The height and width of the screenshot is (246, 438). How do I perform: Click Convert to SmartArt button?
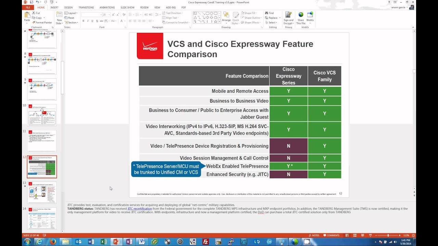click(175, 23)
